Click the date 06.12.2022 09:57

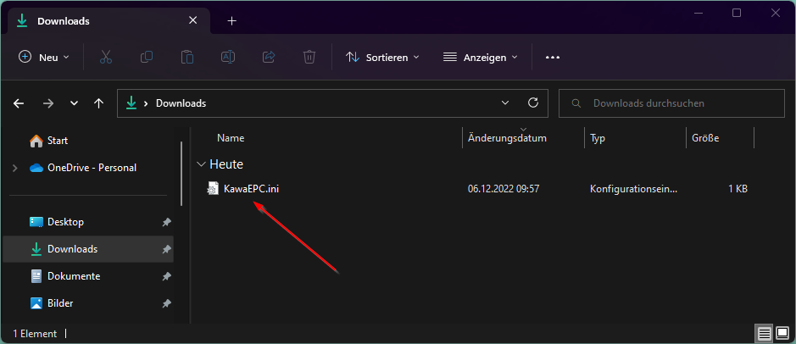[504, 189]
